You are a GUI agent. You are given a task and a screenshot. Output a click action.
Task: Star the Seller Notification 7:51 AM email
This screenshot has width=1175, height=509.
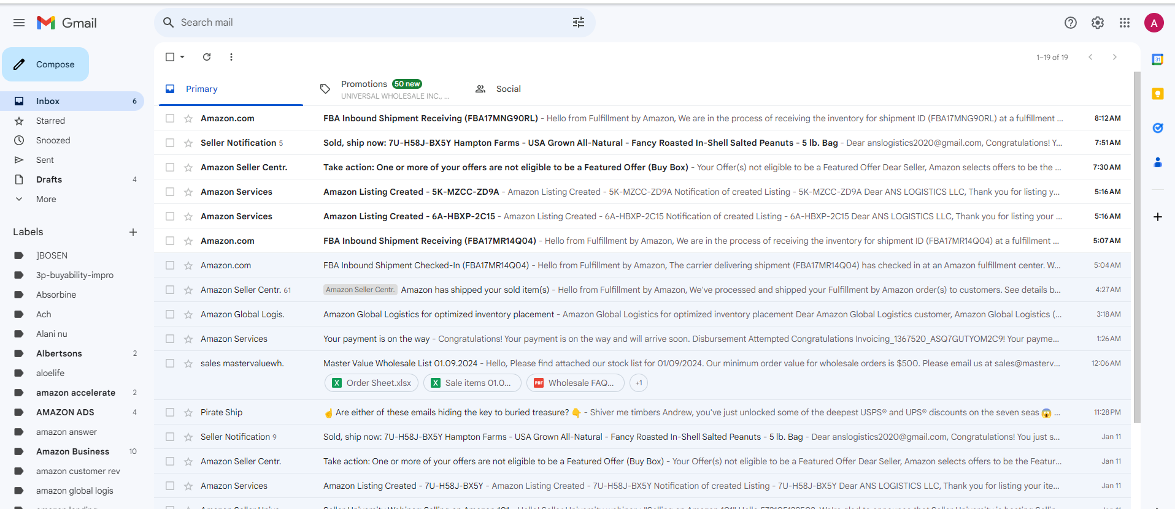point(188,143)
